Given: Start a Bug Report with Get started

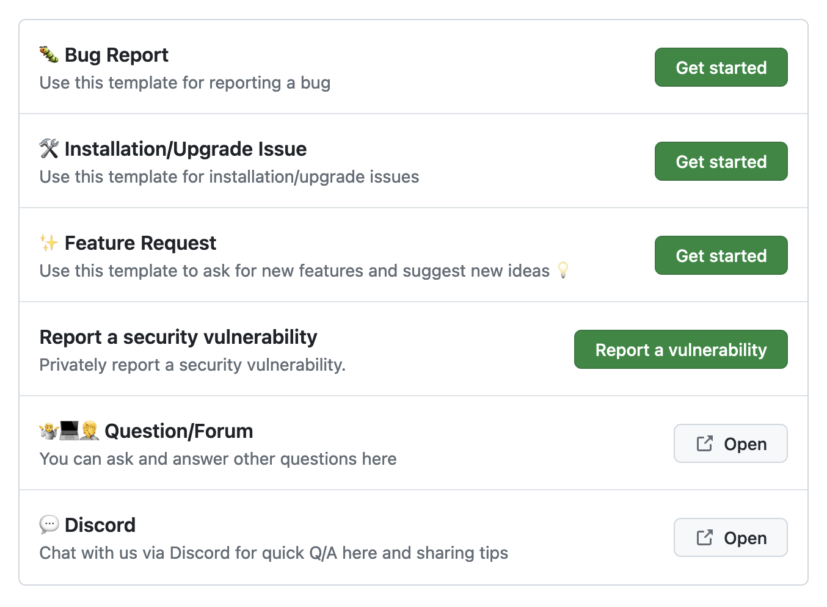Looking at the screenshot, I should pos(721,67).
